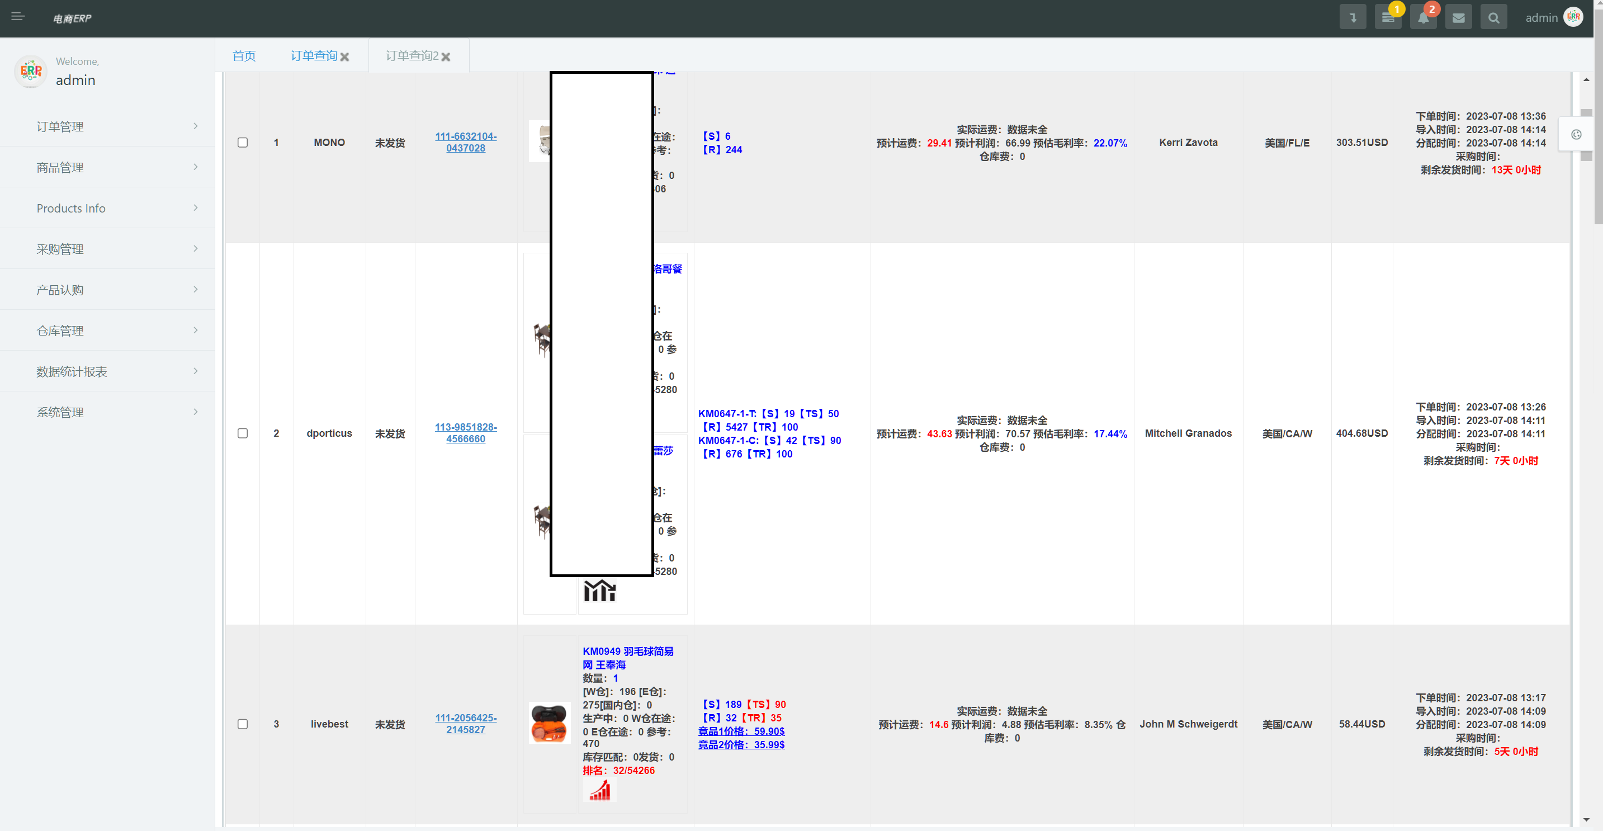Expand the 产品认购 sidebar menu
Screen dimensions: 1603x831
(x=107, y=290)
